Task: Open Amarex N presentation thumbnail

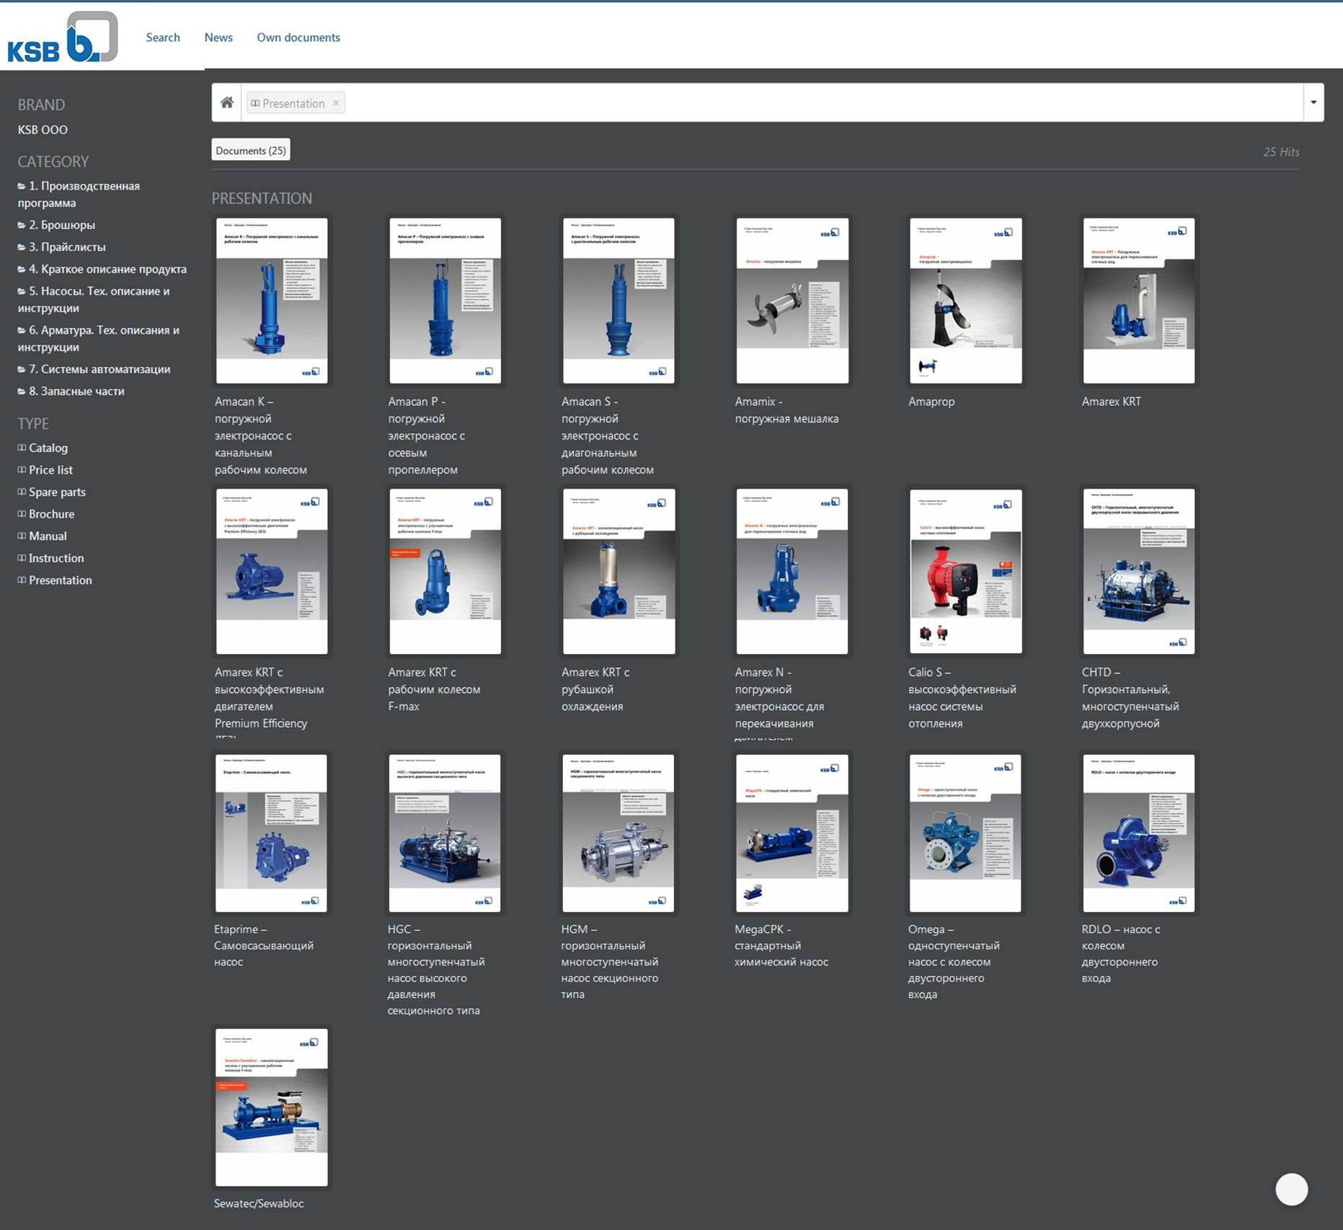Action: (792, 572)
